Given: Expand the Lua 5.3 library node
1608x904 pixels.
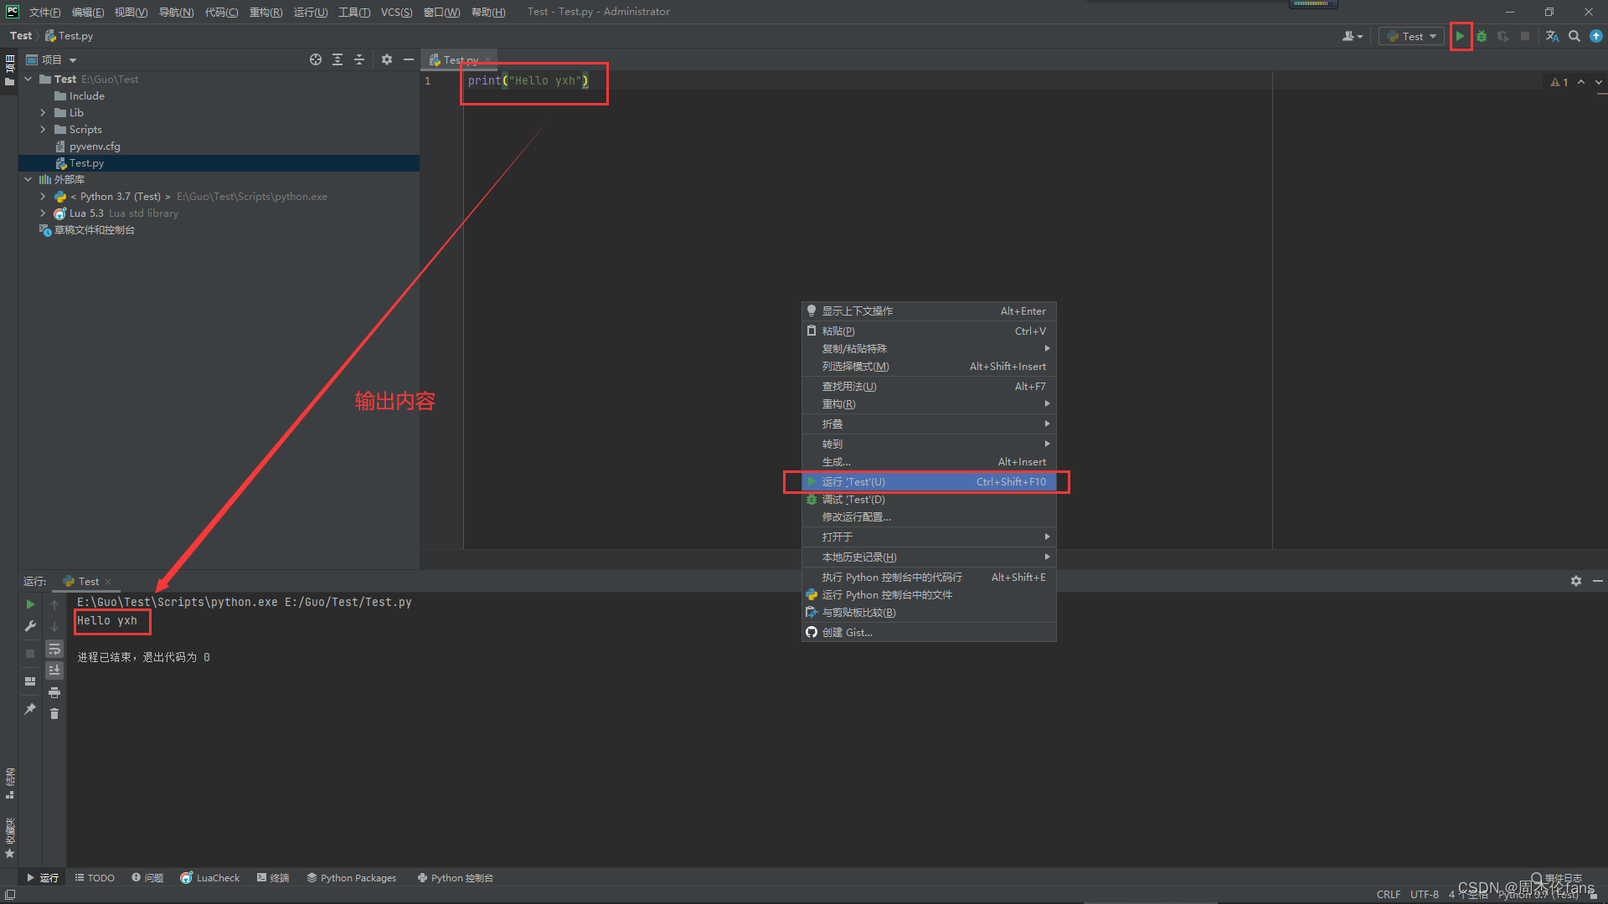Looking at the screenshot, I should pyautogui.click(x=43, y=213).
